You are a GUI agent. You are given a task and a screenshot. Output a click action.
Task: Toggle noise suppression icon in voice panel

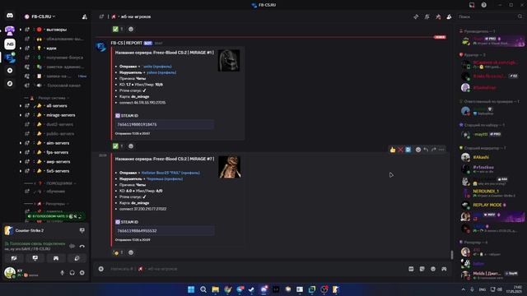72,246
